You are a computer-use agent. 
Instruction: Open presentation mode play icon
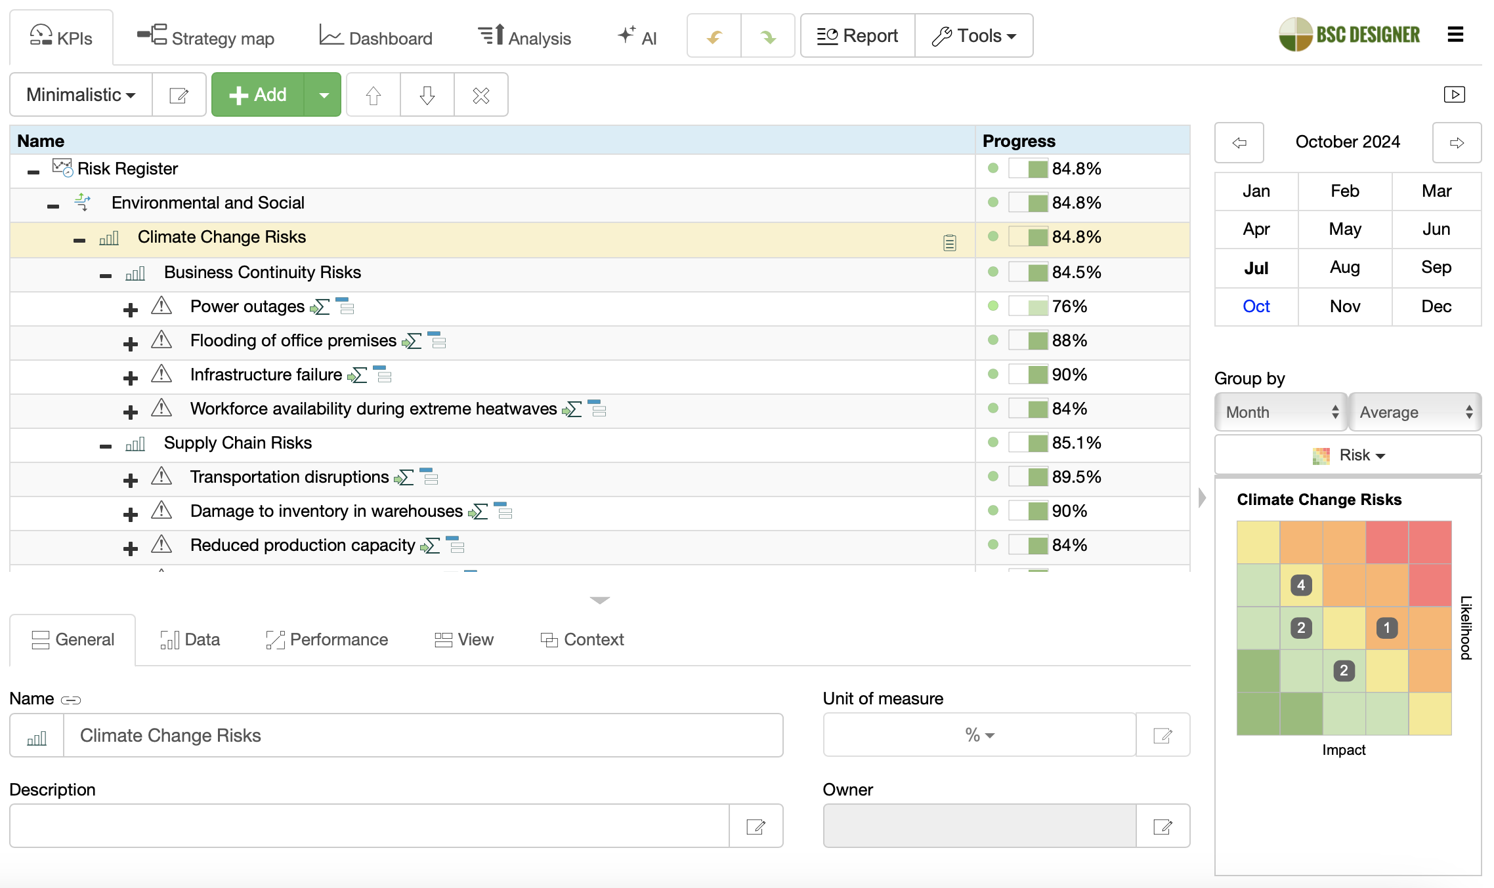tap(1454, 94)
